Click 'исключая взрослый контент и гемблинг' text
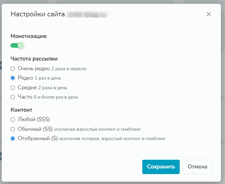Viewport: 225px width, 184px height. 98,129
